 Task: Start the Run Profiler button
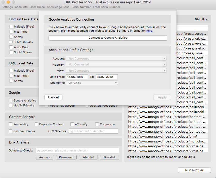click(x=194, y=170)
